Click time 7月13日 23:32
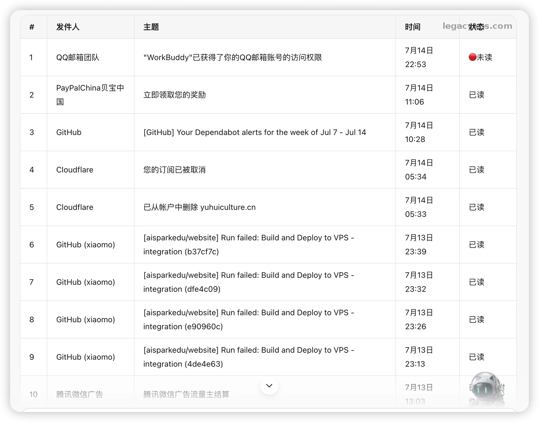Viewport: 539px width, 422px height. [x=419, y=282]
